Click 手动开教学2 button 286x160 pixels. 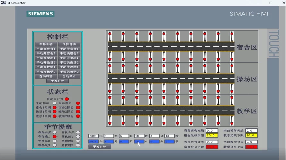[x=46, y=72]
